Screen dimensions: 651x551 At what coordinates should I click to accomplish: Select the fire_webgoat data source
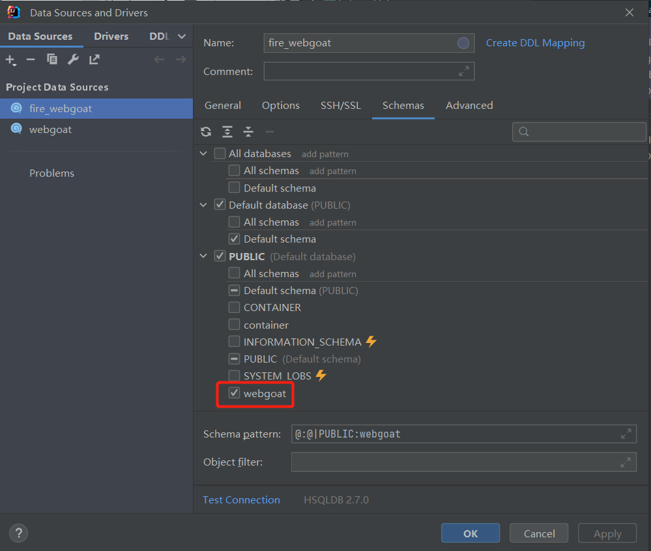click(x=96, y=108)
